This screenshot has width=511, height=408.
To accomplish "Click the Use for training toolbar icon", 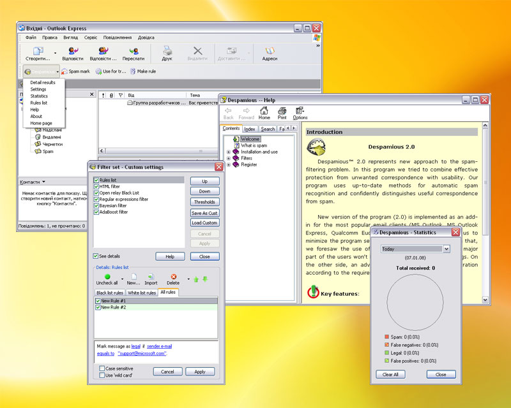I will [x=98, y=71].
